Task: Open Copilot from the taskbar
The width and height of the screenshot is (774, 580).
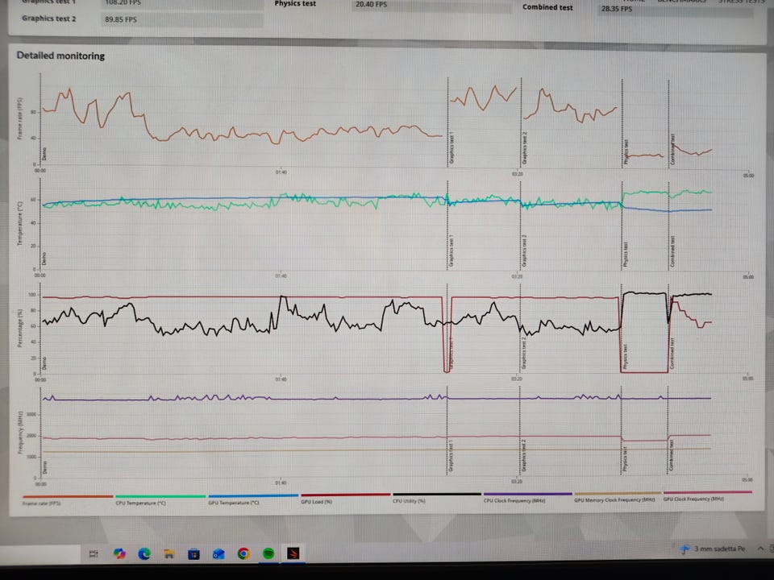Action: 119,553
